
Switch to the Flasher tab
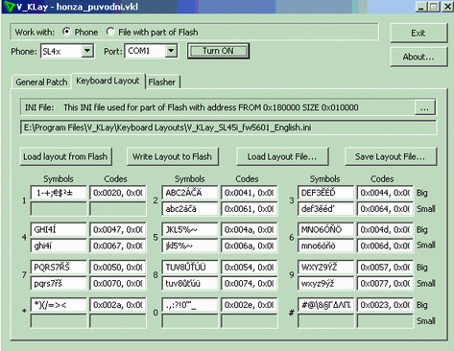162,82
